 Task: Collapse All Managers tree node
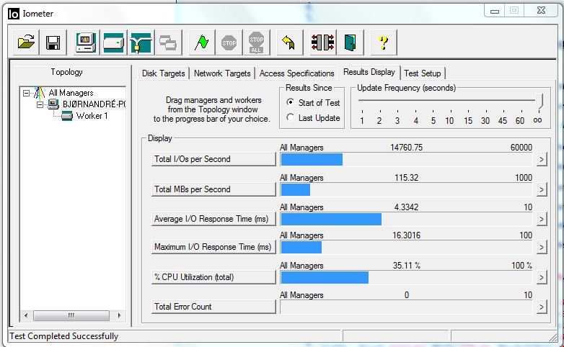coord(26,93)
